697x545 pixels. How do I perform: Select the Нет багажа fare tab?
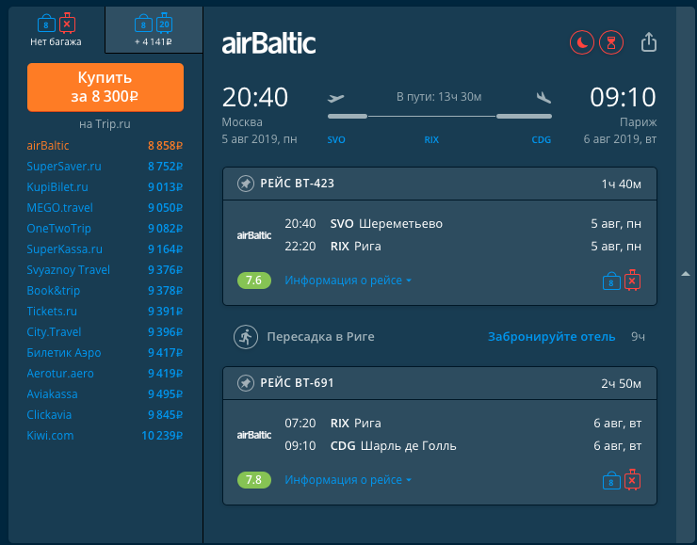(x=56, y=30)
